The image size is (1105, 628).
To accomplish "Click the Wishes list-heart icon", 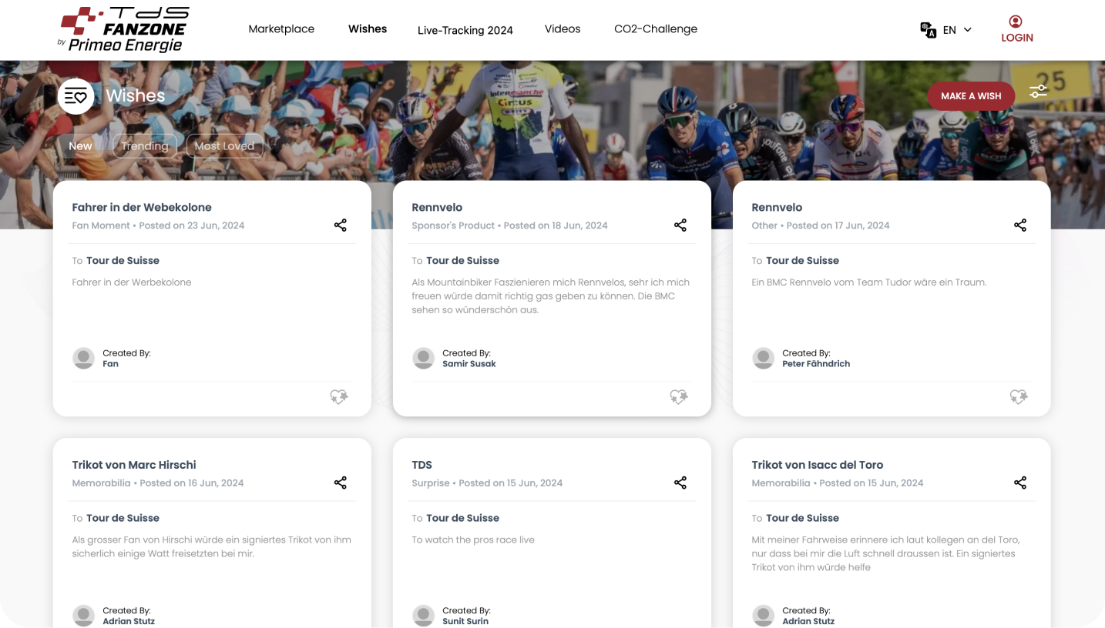I will [76, 96].
